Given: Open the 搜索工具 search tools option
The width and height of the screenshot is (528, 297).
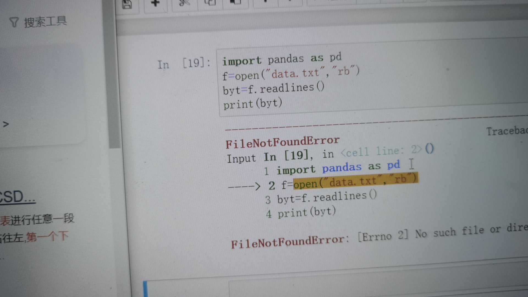Looking at the screenshot, I should pyautogui.click(x=45, y=22).
